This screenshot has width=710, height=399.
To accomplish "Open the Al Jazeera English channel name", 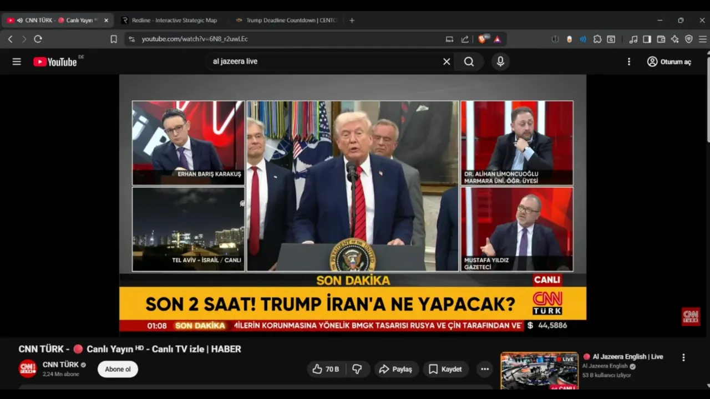I will pyautogui.click(x=605, y=366).
